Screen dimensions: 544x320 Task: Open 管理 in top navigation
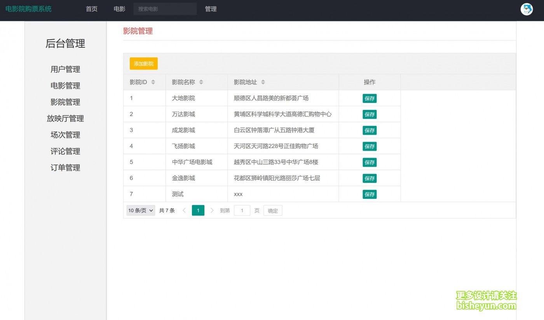tap(211, 9)
